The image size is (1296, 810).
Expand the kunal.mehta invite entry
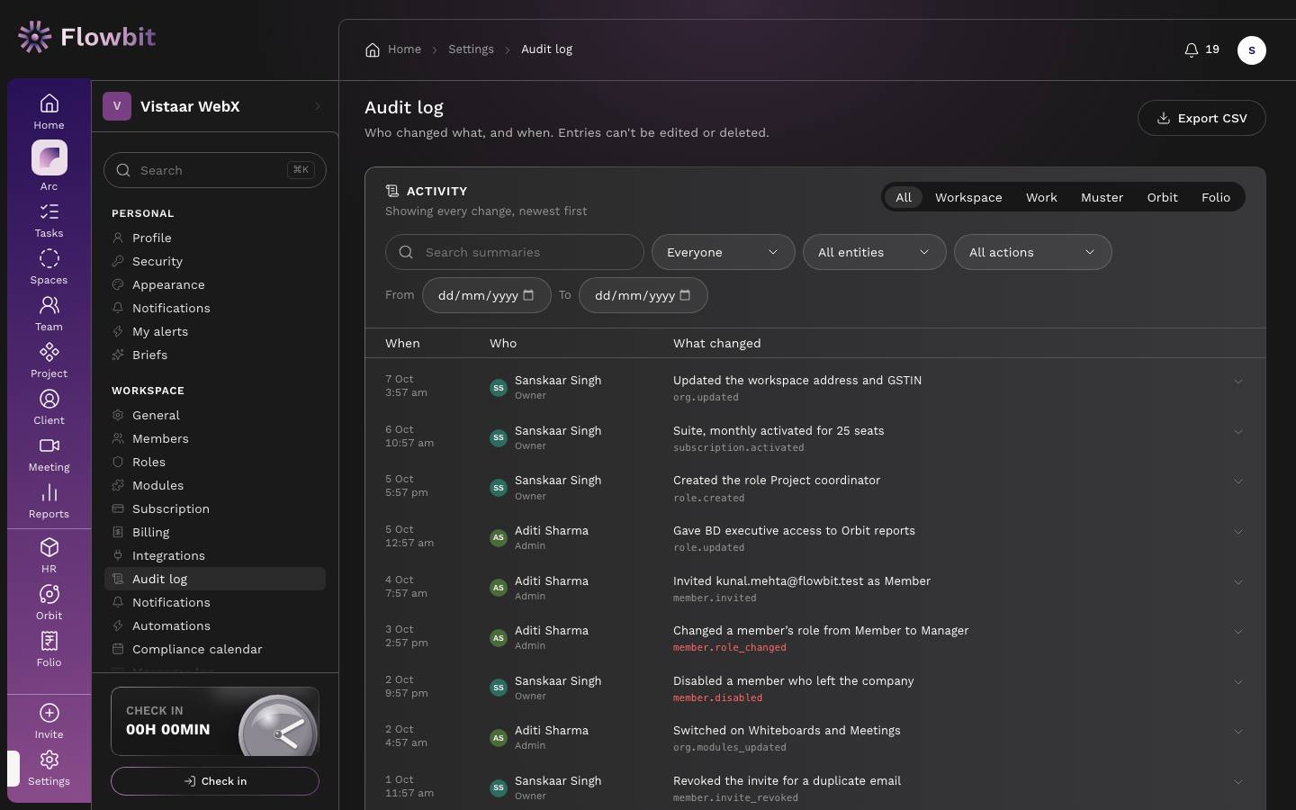click(1238, 582)
